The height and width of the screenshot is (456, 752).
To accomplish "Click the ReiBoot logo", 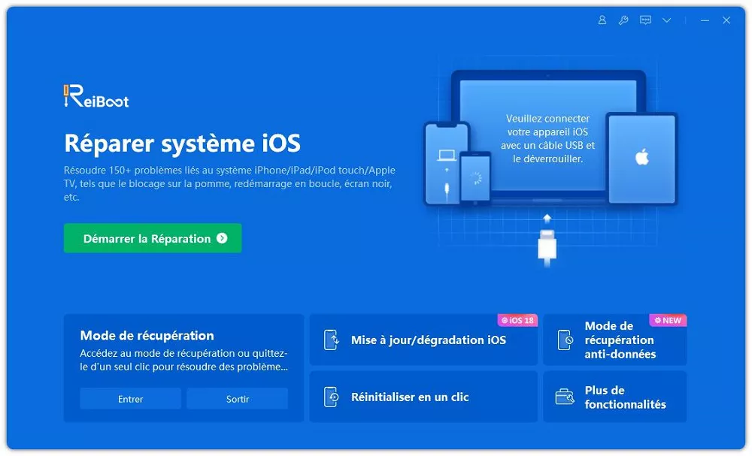I will 96,96.
